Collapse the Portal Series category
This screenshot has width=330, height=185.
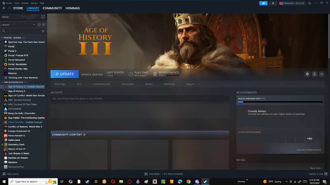(x=2, y=38)
